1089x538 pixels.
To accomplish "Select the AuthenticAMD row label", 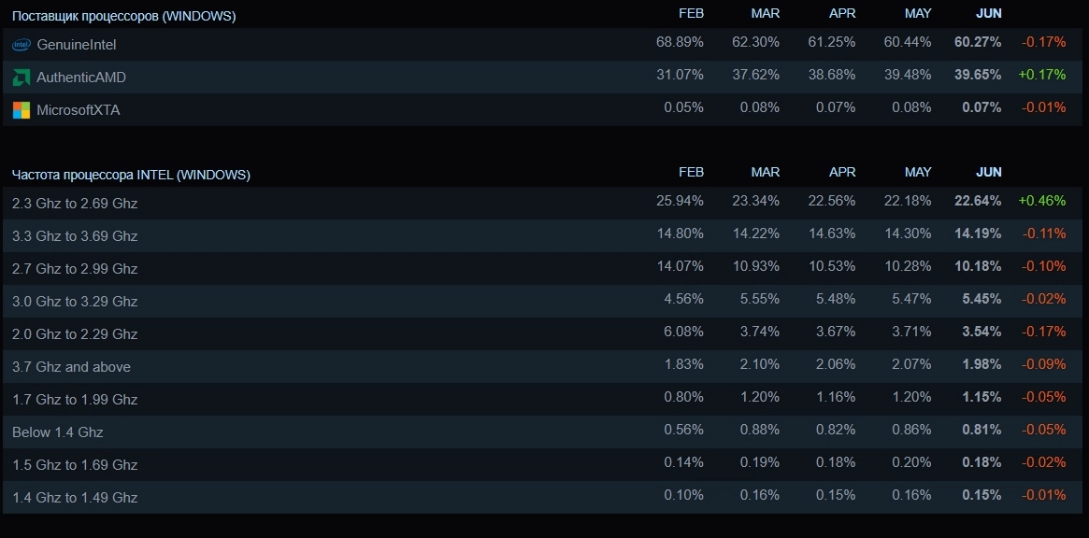I will click(81, 78).
